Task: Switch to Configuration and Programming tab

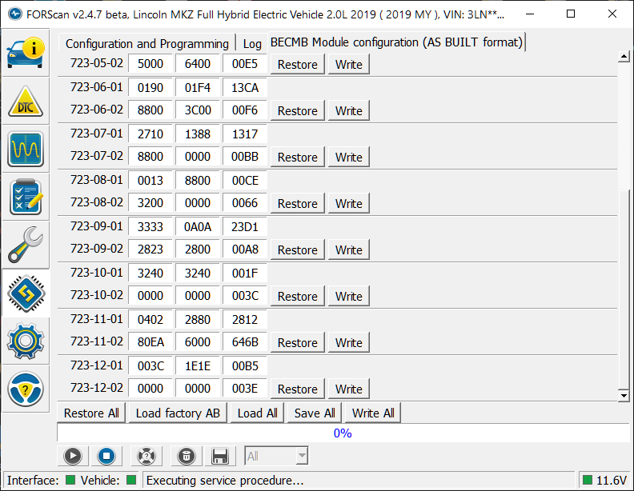Action: pos(147,43)
